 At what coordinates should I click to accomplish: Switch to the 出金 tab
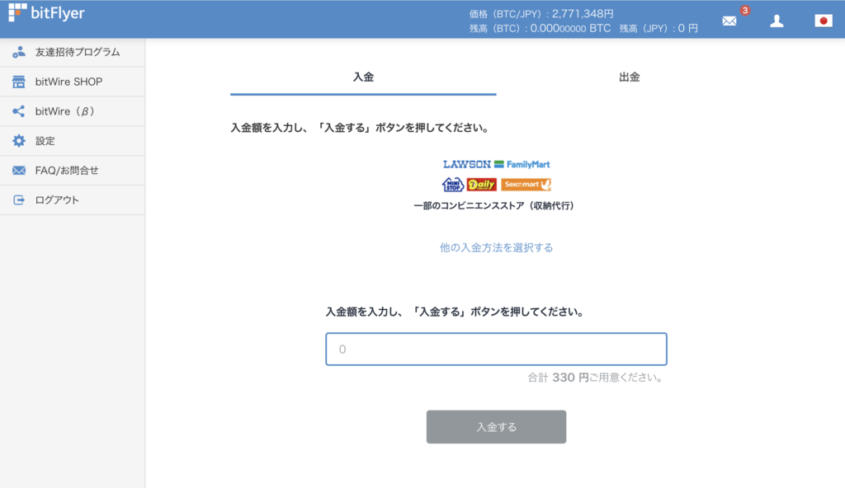(x=631, y=76)
